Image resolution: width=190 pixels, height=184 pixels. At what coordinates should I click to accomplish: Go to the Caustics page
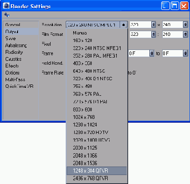13,59
